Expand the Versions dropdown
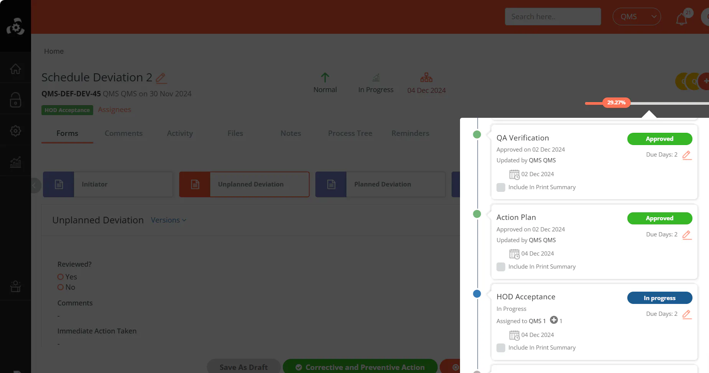Viewport: 709px width, 373px height. coord(168,220)
